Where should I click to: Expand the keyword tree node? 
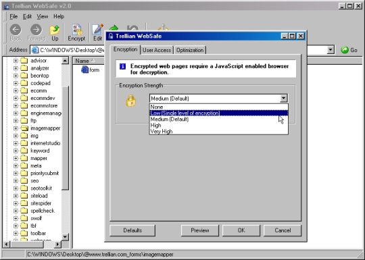tap(16, 151)
